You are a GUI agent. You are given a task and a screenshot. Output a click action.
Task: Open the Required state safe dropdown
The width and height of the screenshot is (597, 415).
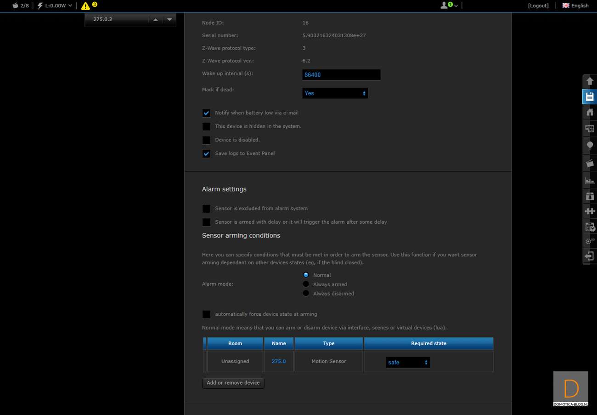(407, 363)
